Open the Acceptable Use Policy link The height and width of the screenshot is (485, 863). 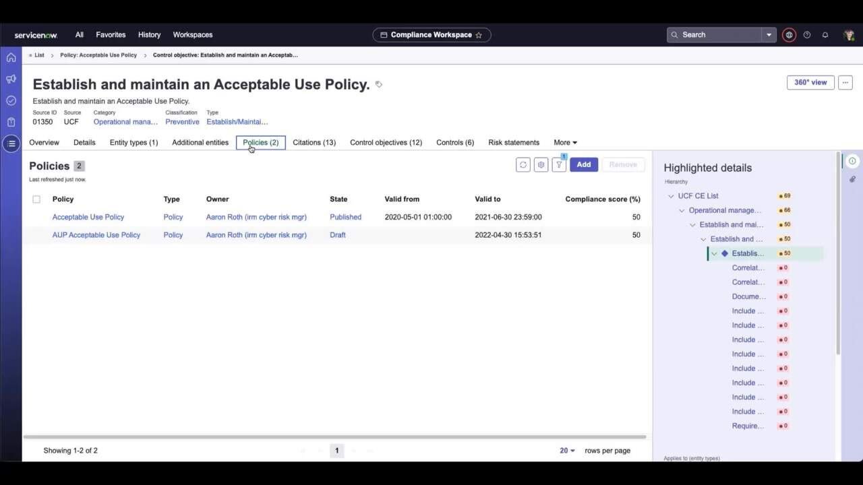coord(88,218)
